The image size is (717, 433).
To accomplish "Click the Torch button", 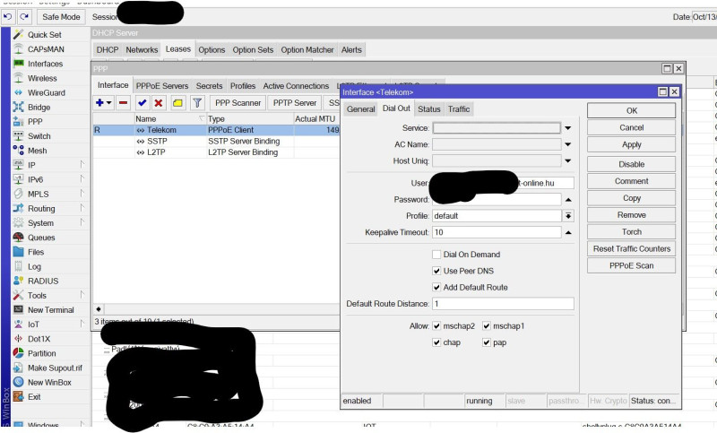I will [x=632, y=232].
